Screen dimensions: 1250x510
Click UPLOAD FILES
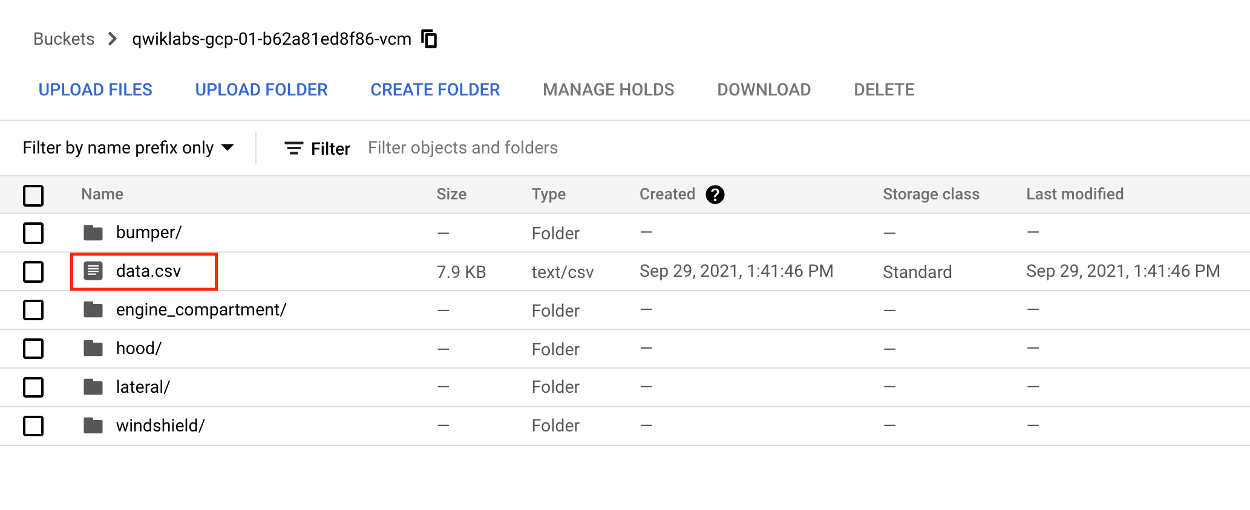[96, 90]
